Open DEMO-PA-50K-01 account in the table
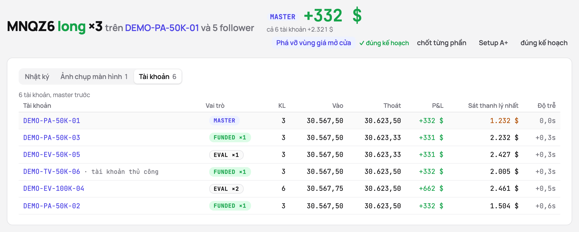 coord(52,121)
